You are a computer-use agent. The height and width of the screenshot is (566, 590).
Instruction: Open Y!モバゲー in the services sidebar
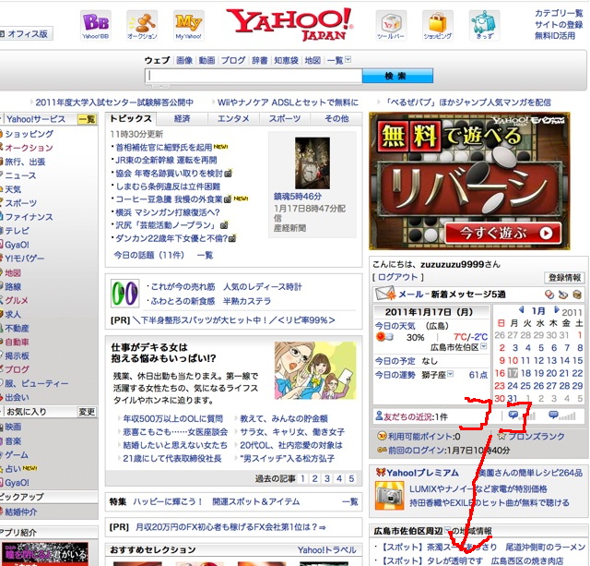[25, 259]
